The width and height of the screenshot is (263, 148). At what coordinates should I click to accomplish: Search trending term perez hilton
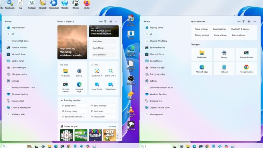click(74, 106)
